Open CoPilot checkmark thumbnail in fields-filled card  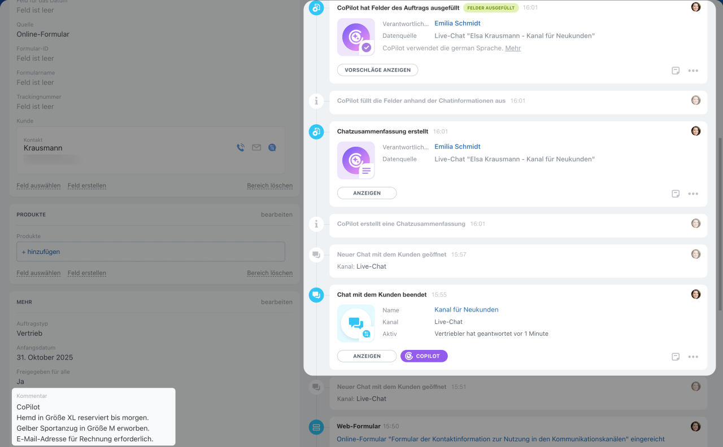click(x=356, y=37)
